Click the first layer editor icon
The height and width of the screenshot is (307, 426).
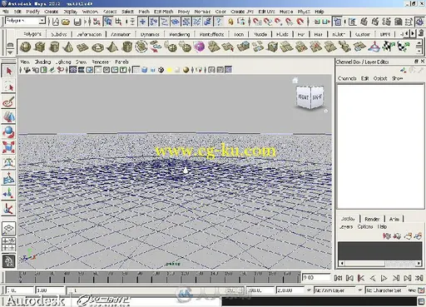[387, 235]
